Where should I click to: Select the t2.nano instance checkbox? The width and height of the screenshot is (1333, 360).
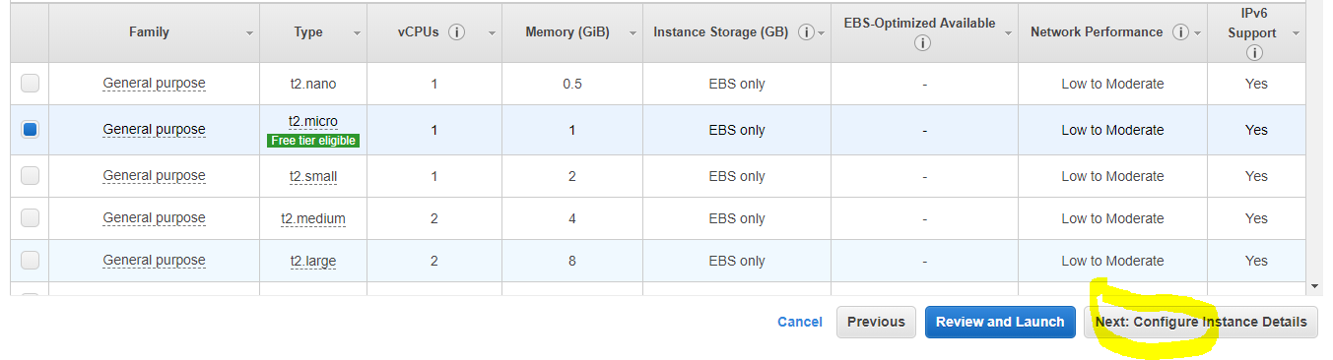(31, 84)
